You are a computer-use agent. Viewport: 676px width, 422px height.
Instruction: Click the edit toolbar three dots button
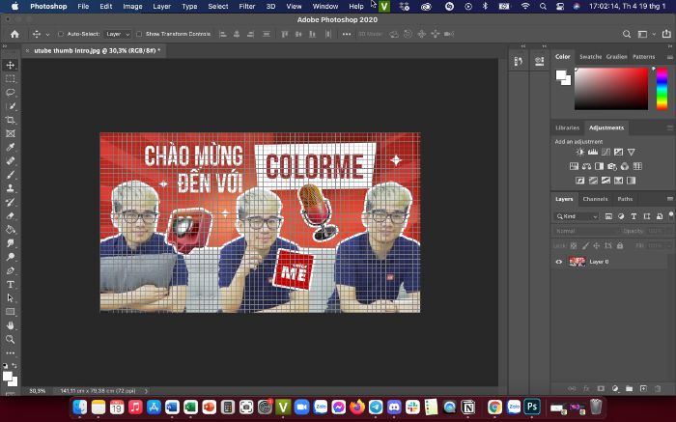pos(11,353)
